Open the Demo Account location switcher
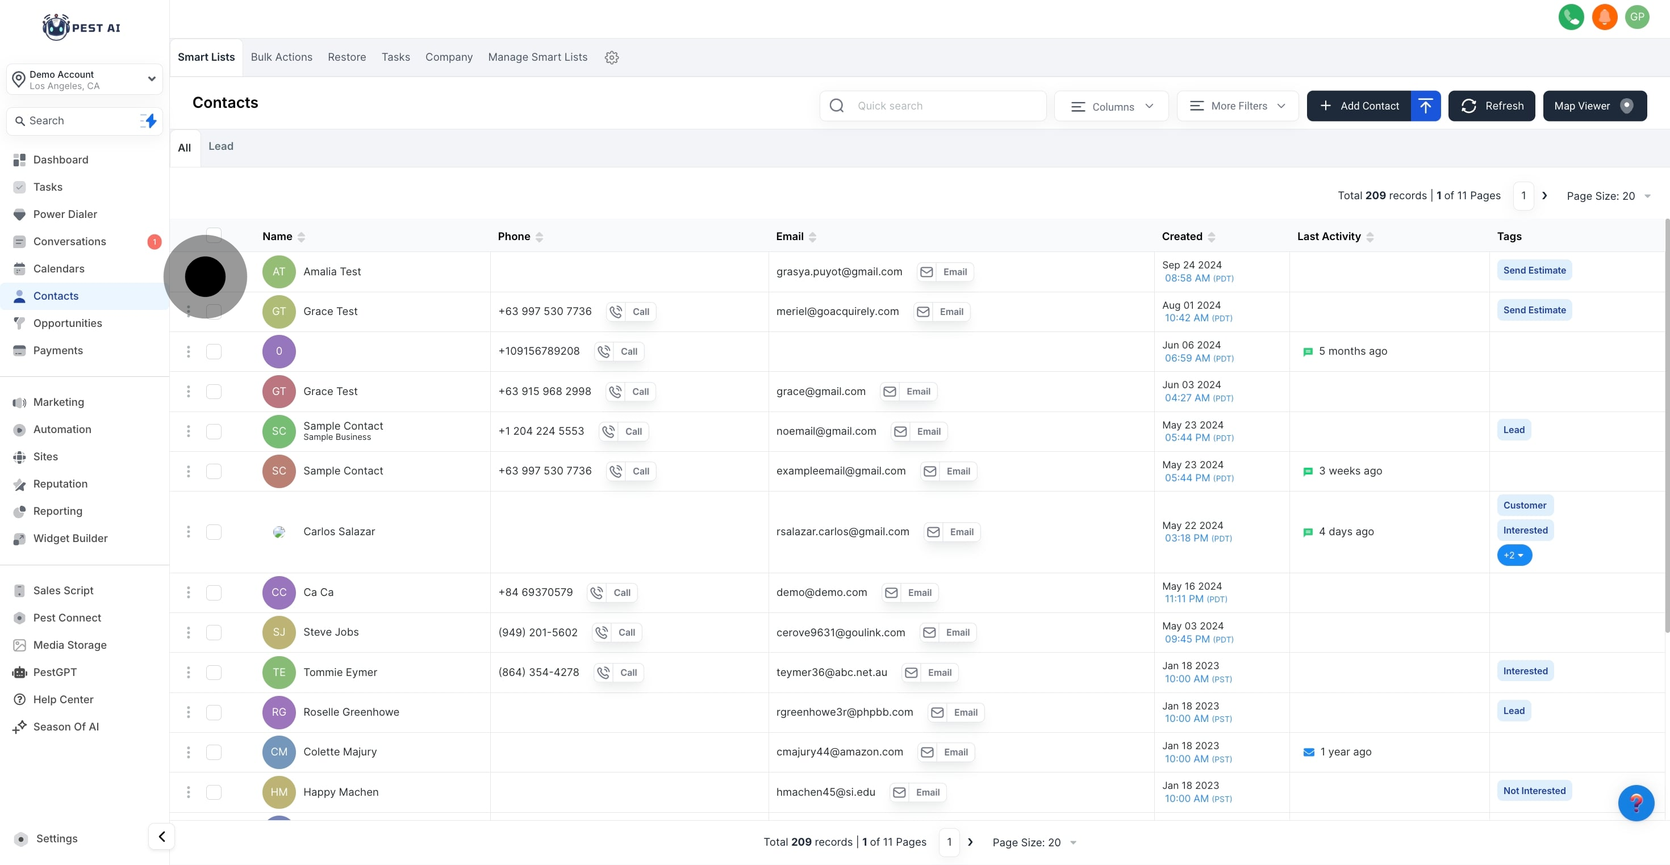Viewport: 1670px width, 865px height. click(84, 79)
